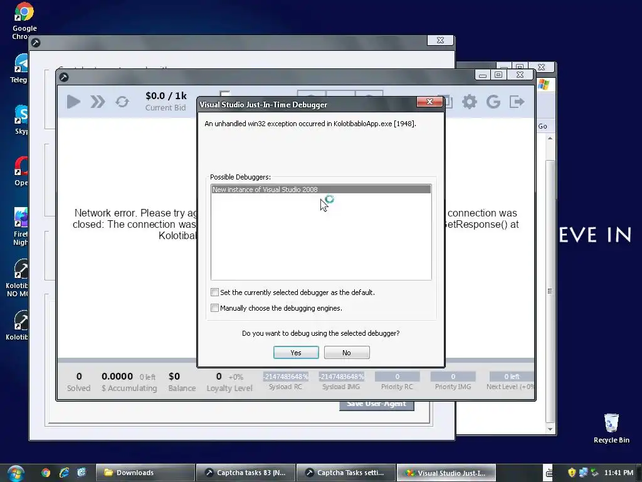Click Yes to debug with selected debugger
This screenshot has width=642, height=482.
296,353
